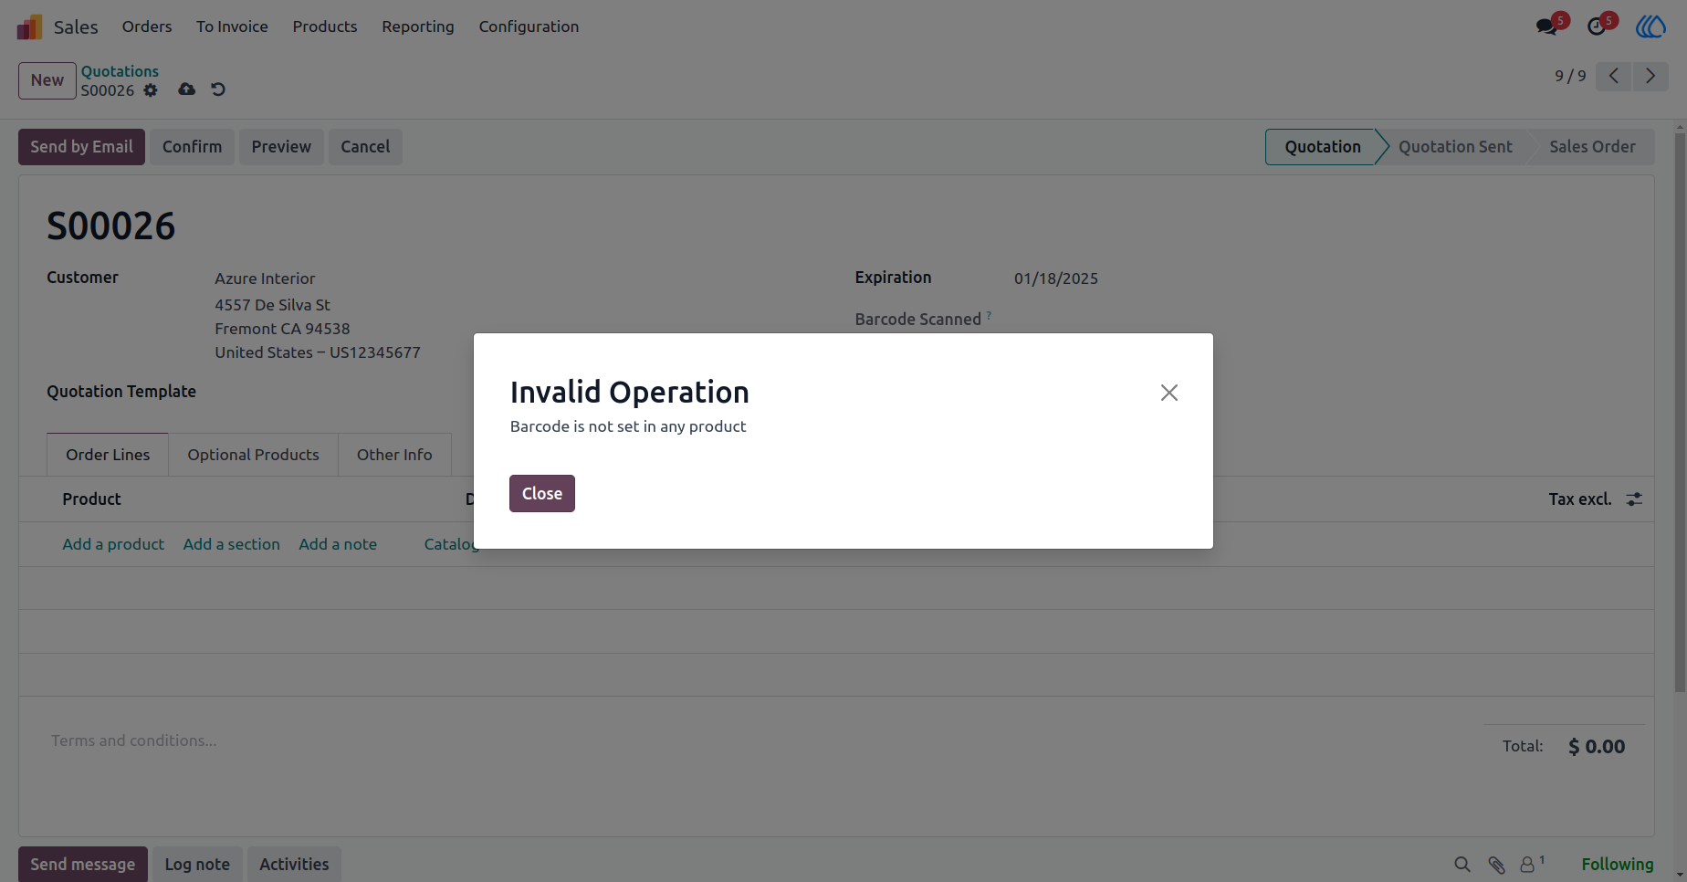Go to previous record arrow
The image size is (1687, 882).
tap(1614, 76)
